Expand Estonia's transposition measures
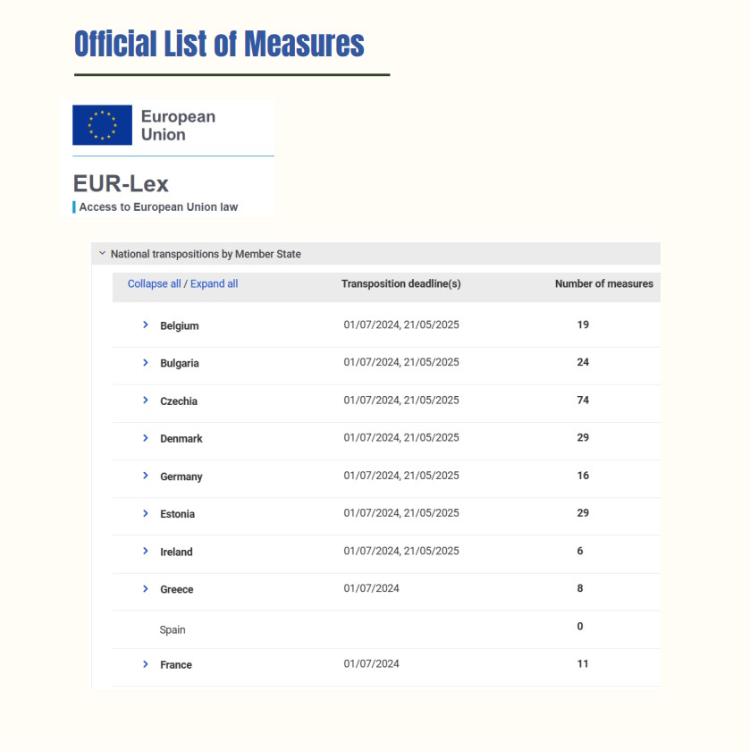This screenshot has width=750, height=751. [x=146, y=514]
